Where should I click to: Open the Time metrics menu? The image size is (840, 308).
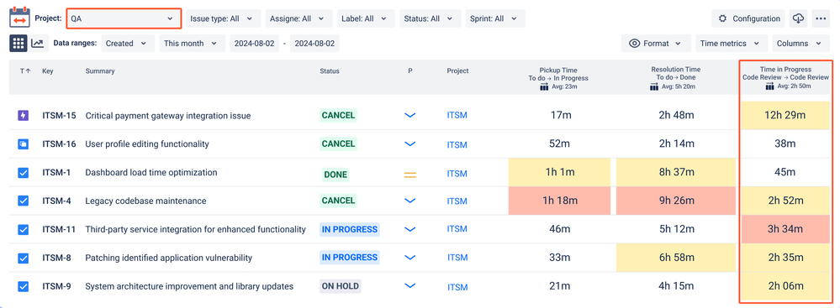(x=732, y=44)
